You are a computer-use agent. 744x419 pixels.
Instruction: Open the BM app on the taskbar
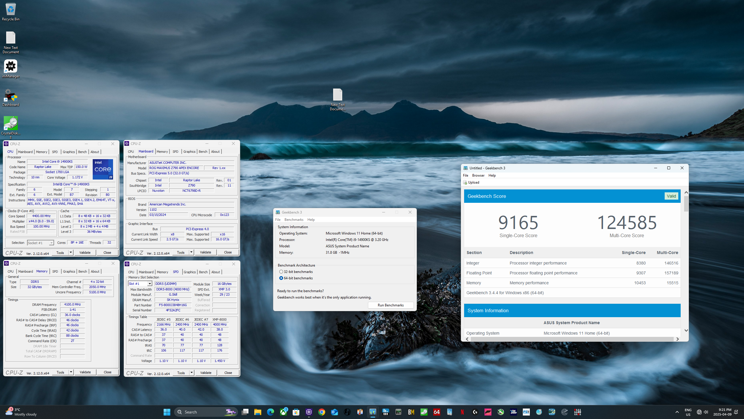pos(411,412)
